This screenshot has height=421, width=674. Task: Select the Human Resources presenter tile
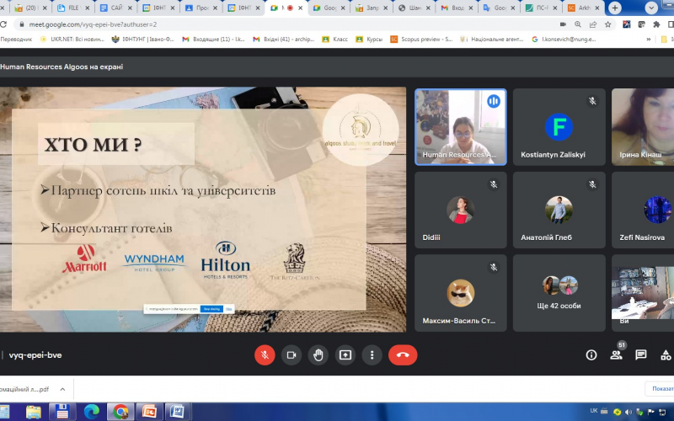coord(460,127)
